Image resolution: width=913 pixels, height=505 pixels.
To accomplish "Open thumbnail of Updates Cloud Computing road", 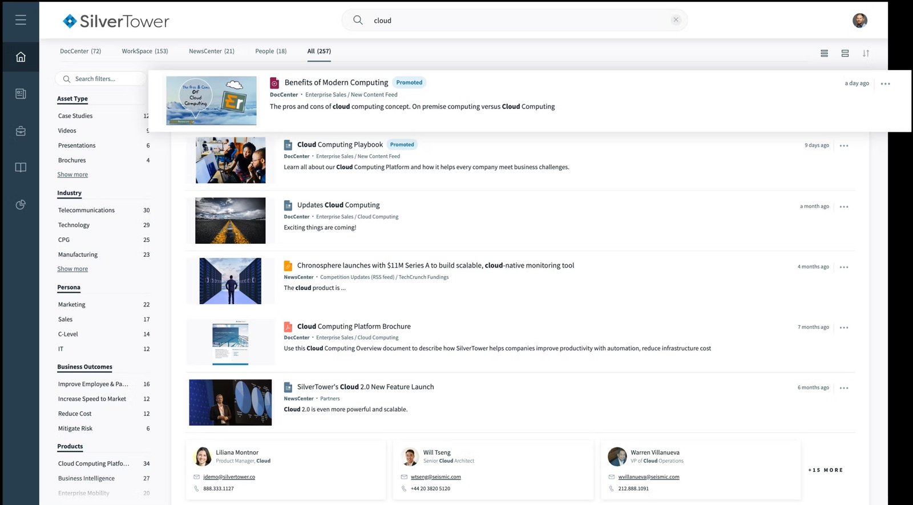I will coord(231,221).
